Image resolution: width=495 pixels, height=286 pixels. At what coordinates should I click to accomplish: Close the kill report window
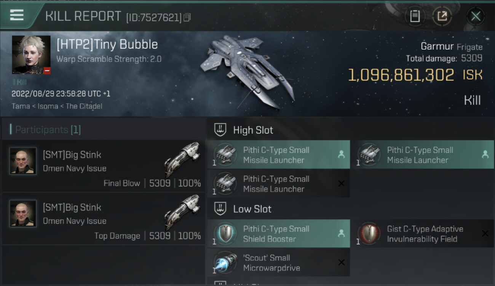coord(476,16)
